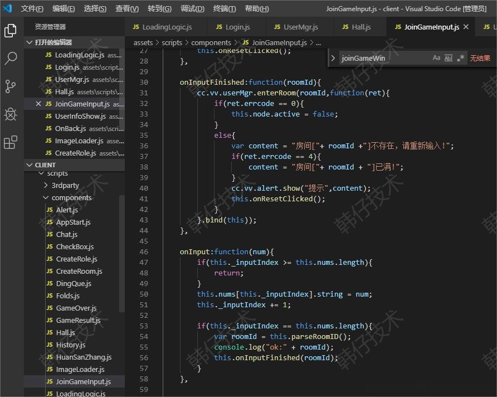Switch to the LoadingLogic.js tab
This screenshot has height=397, width=497.
coord(165,27)
